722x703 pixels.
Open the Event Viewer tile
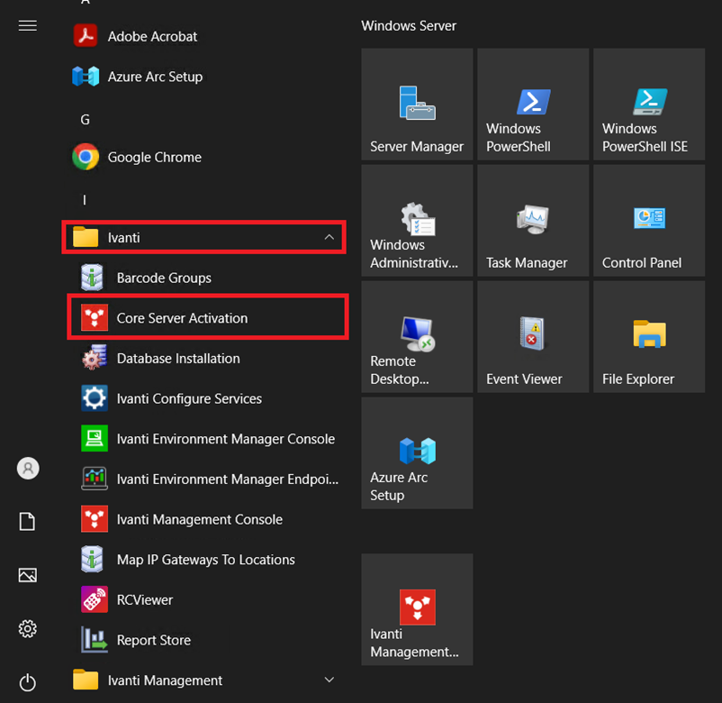click(533, 336)
